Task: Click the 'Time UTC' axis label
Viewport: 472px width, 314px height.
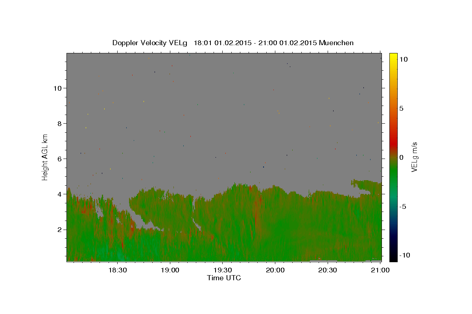Action: (x=224, y=278)
